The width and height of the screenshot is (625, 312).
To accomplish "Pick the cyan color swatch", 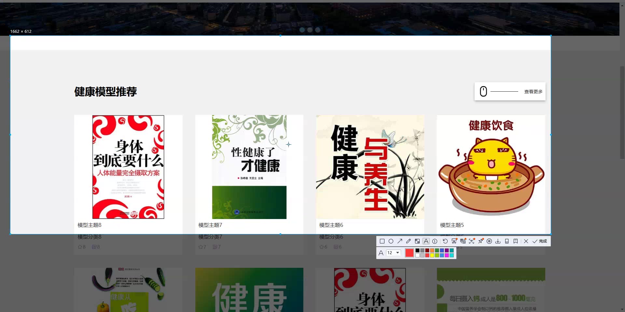I will point(452,255).
